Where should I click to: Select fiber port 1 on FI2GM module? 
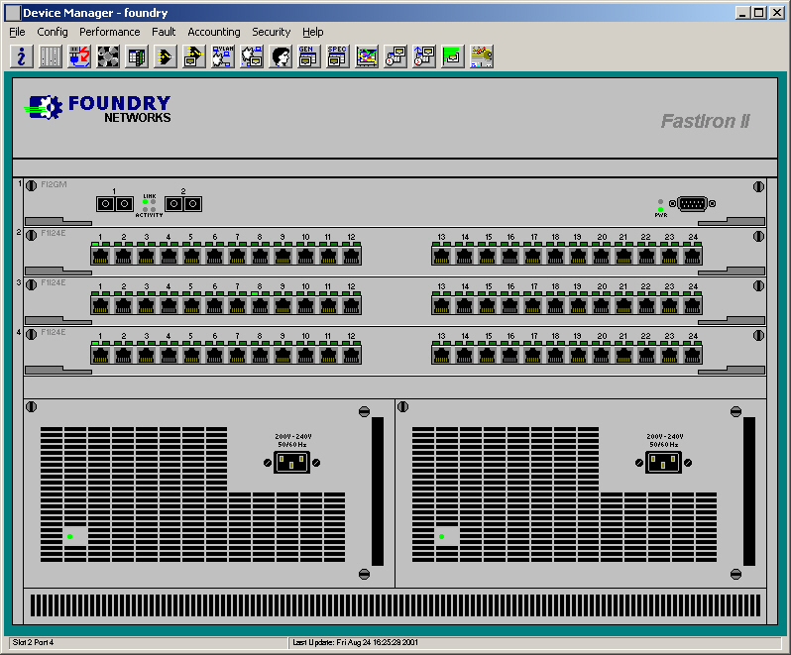[115, 204]
